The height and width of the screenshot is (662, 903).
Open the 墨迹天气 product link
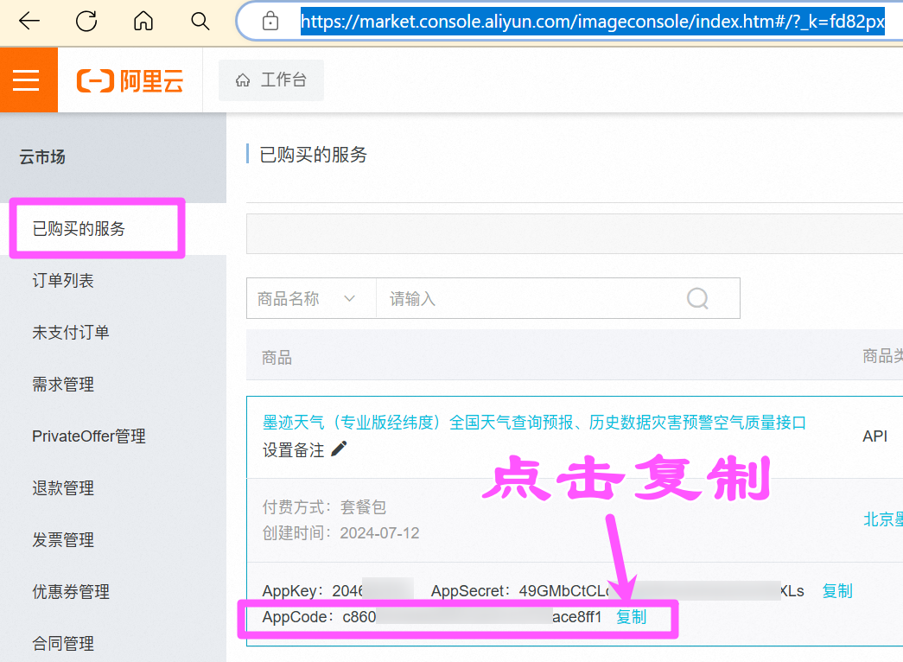[x=534, y=423]
